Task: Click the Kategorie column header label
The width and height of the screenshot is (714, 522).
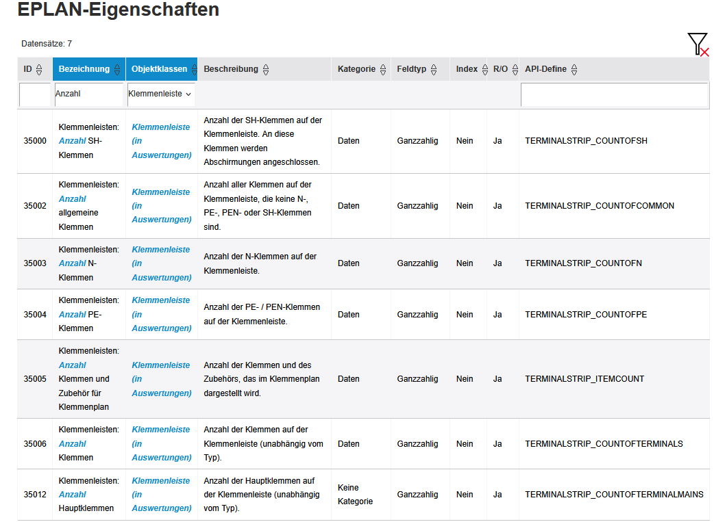Action: pyautogui.click(x=356, y=69)
